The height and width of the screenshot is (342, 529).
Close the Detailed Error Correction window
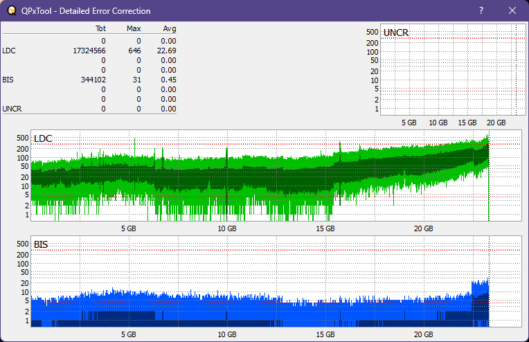(512, 10)
